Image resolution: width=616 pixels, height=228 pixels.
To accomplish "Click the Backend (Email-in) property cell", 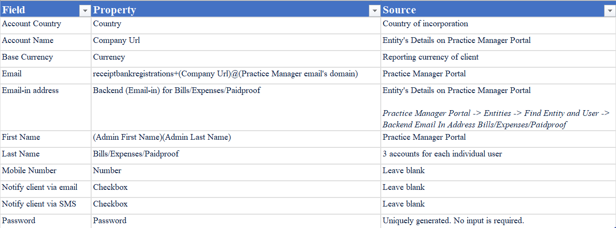I will [236, 107].
